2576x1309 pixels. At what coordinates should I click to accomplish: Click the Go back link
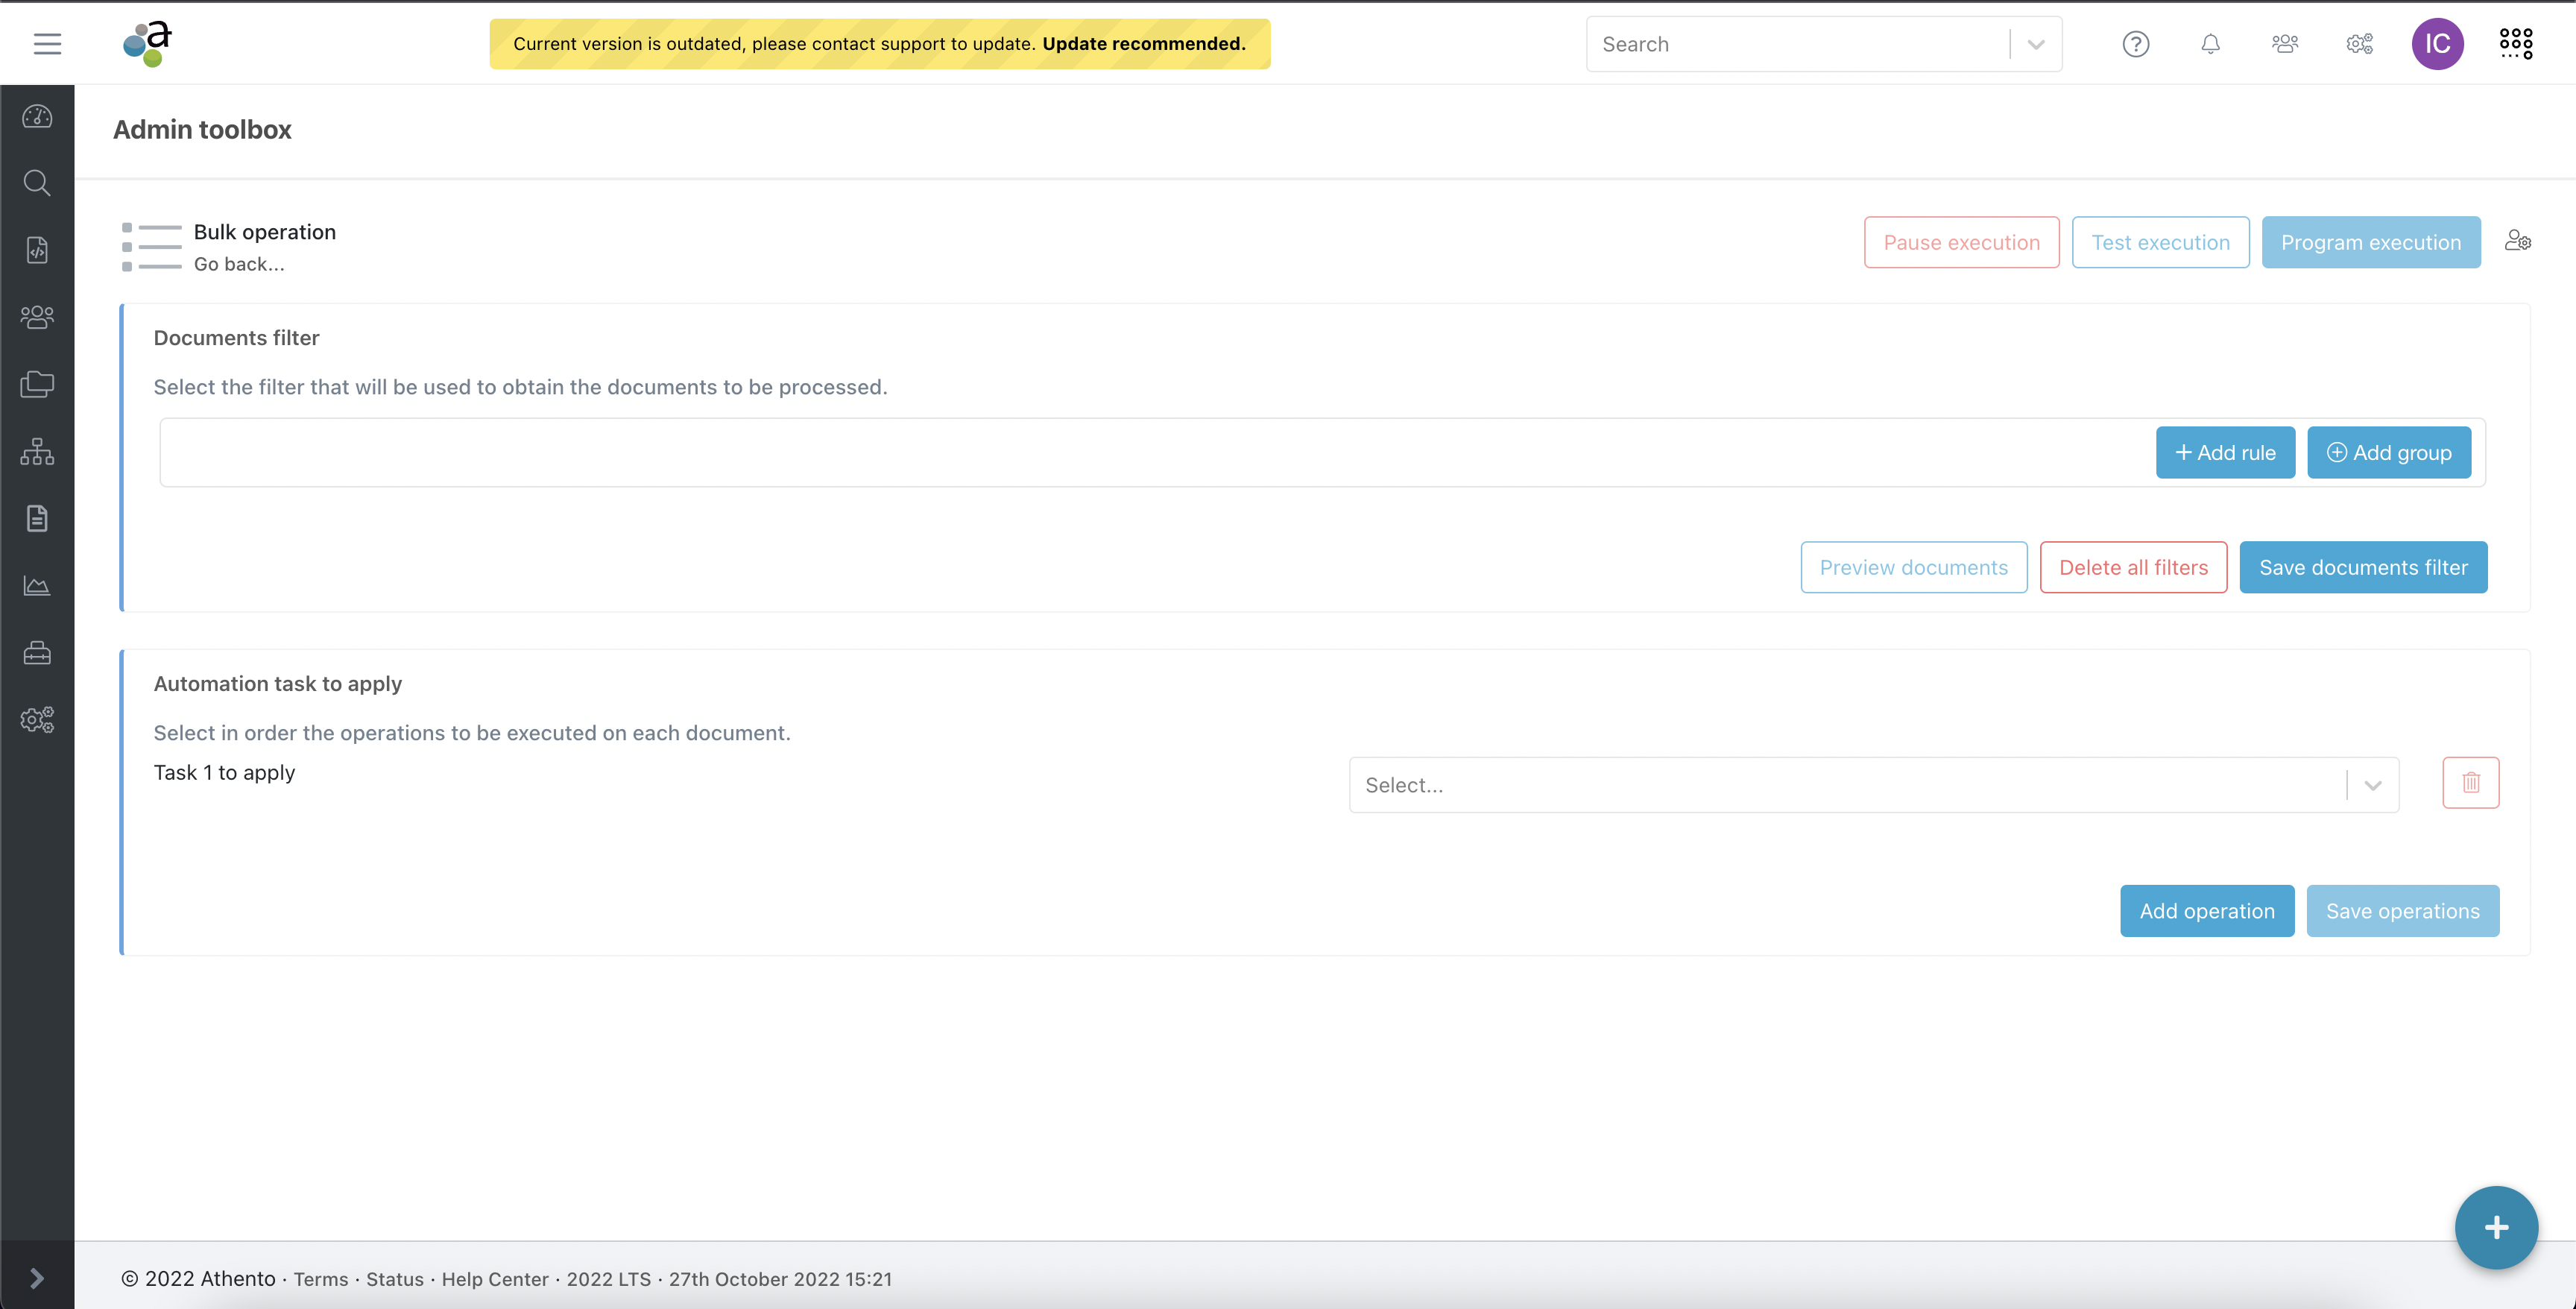239,264
